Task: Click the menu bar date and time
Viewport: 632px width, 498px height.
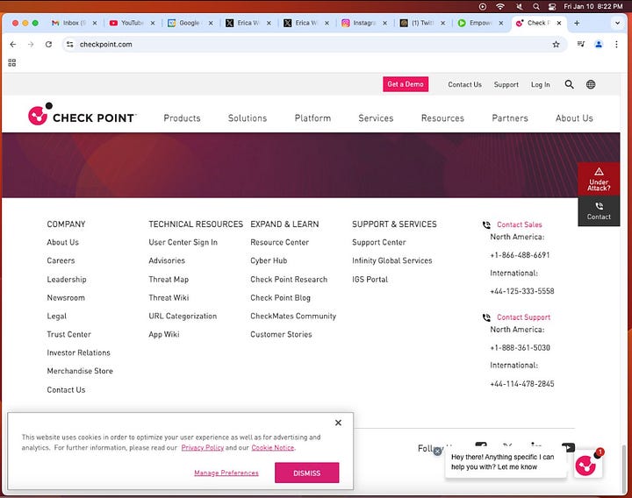Action: coord(592,6)
